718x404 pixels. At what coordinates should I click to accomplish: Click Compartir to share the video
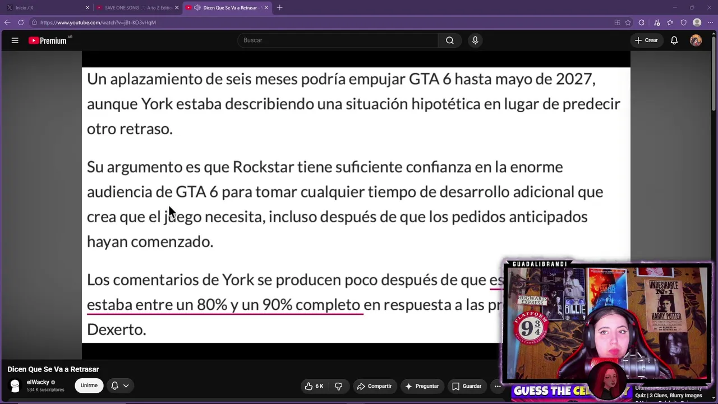coord(374,386)
